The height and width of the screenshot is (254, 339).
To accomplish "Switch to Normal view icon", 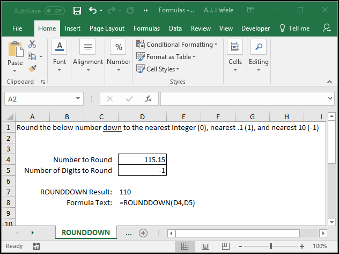I will pos(185,246).
